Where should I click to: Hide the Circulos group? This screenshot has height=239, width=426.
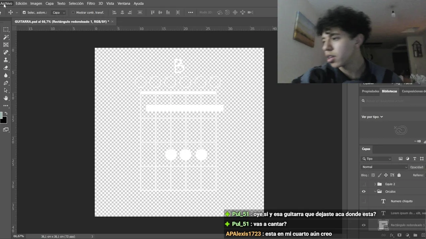click(x=363, y=192)
